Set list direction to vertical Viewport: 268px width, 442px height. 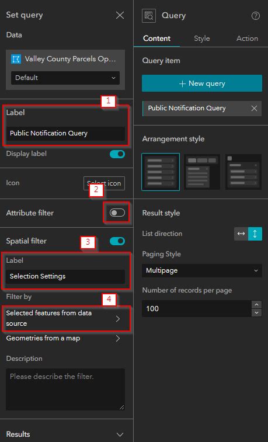pos(255,234)
